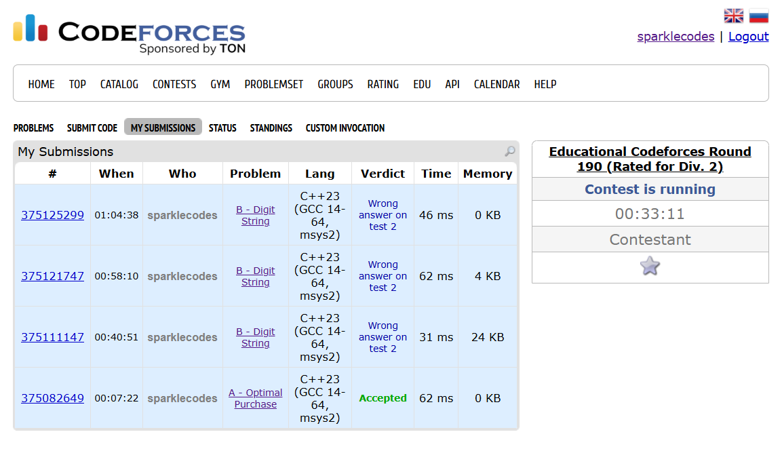
Task: Open B - Digit String in the 00:58:10 row
Action: pos(255,276)
